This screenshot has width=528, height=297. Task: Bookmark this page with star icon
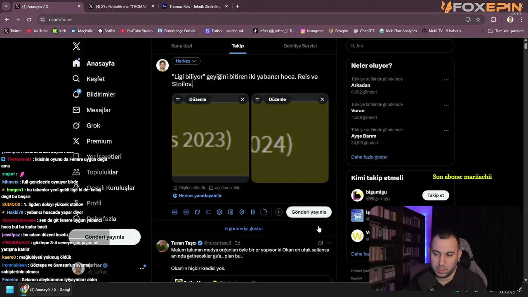[478, 19]
